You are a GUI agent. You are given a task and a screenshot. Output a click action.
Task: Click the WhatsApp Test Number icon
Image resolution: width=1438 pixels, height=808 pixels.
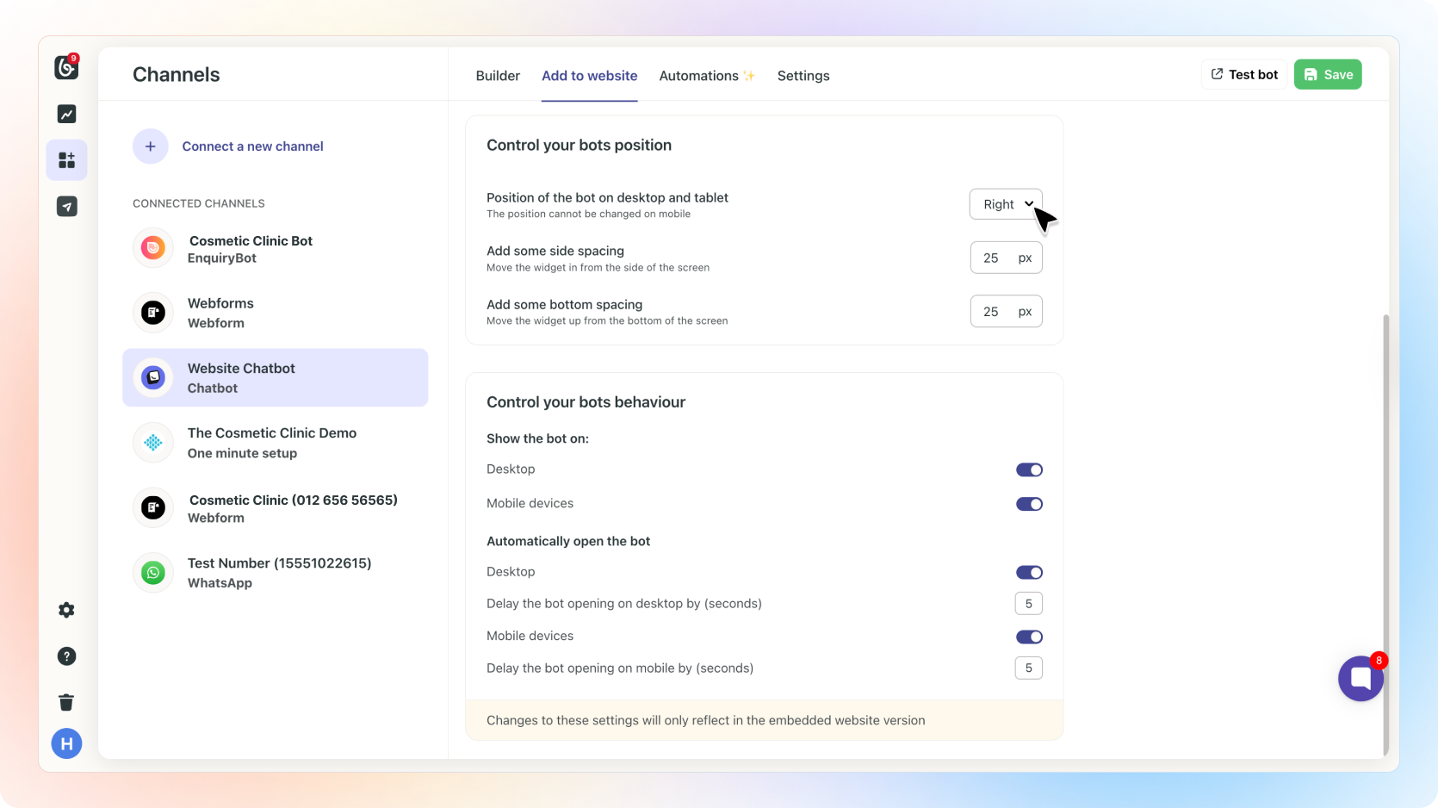pyautogui.click(x=153, y=573)
